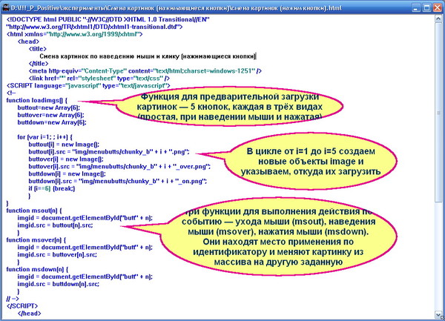Image resolution: width=445 pixels, height=321 pixels.
Task: Close the HTML file window
Action: click(x=438, y=8)
